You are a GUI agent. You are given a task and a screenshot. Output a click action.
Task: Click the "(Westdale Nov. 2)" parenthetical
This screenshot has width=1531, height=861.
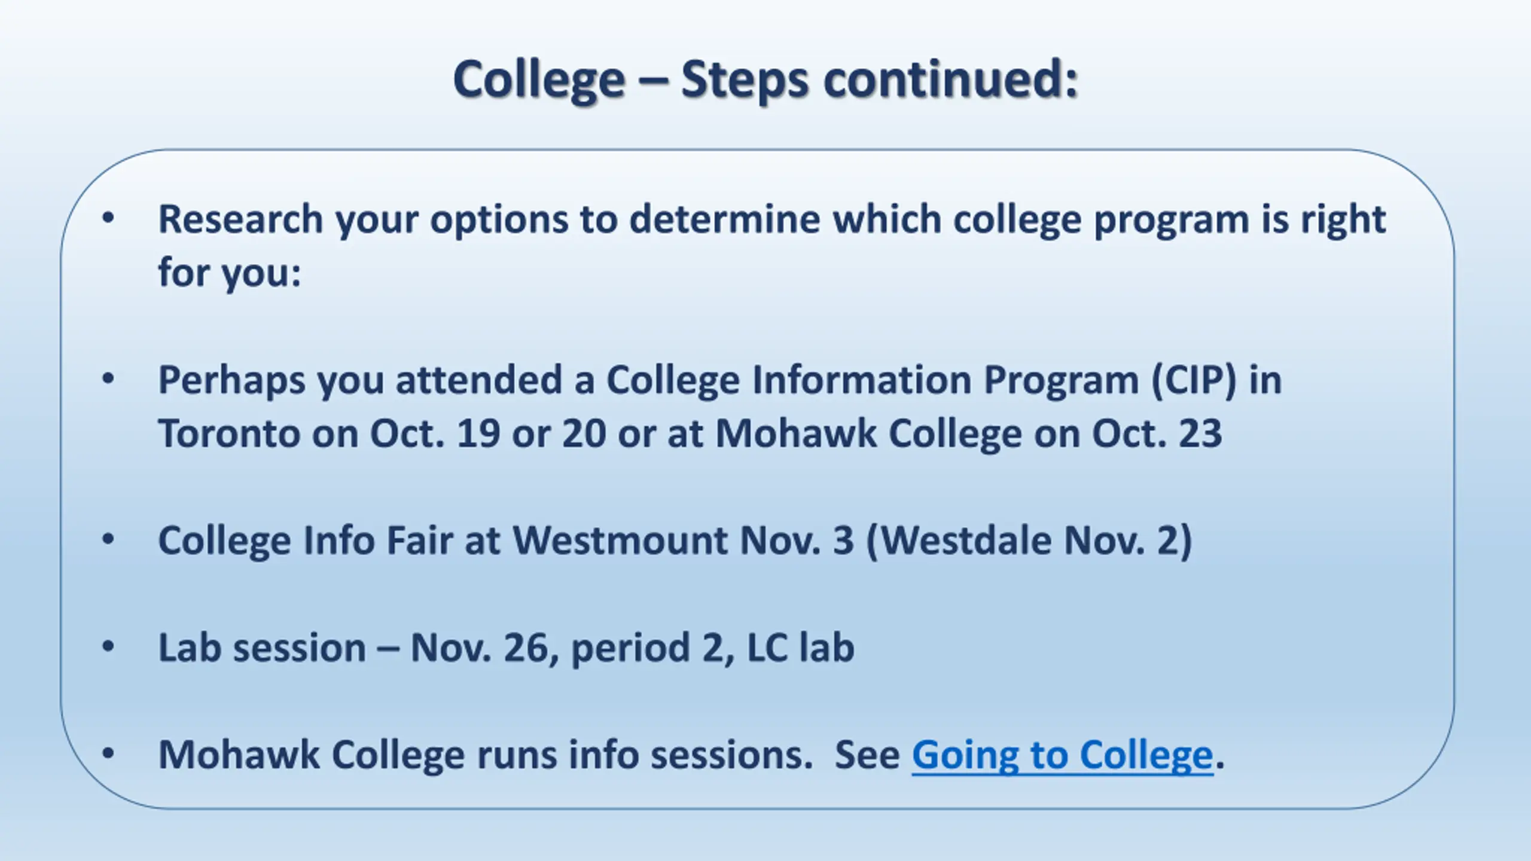(x=1029, y=541)
